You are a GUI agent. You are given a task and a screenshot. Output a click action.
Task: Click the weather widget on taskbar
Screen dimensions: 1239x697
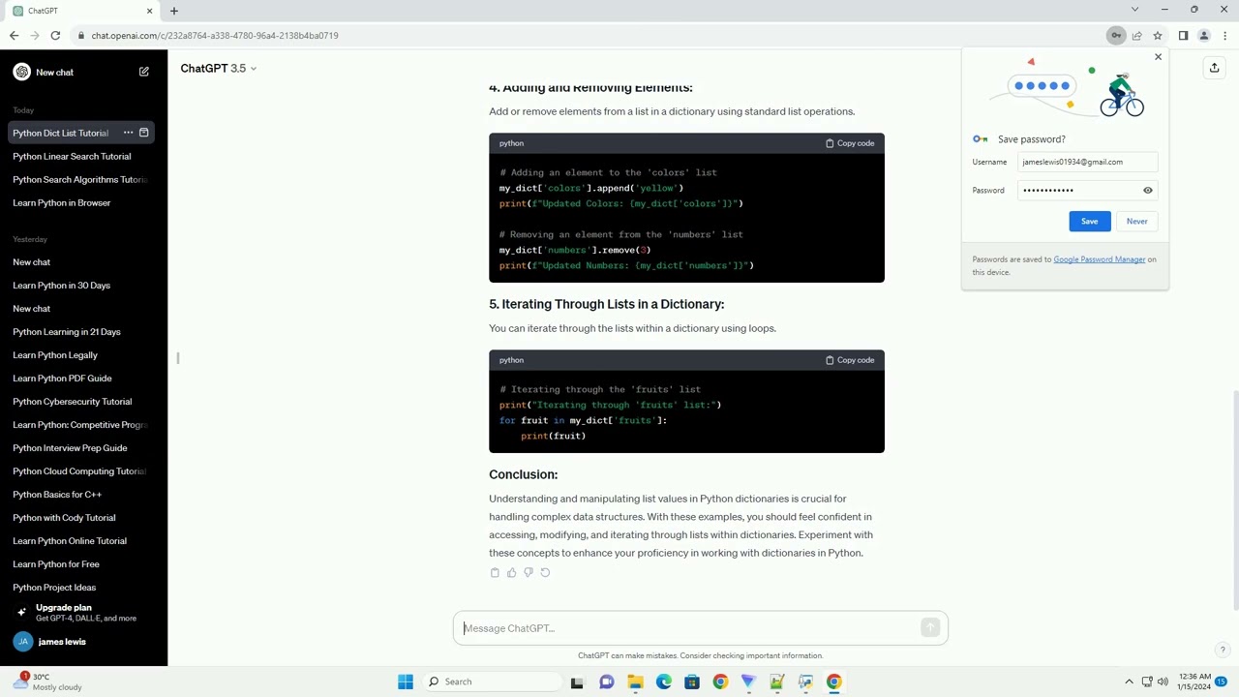tap(48, 682)
